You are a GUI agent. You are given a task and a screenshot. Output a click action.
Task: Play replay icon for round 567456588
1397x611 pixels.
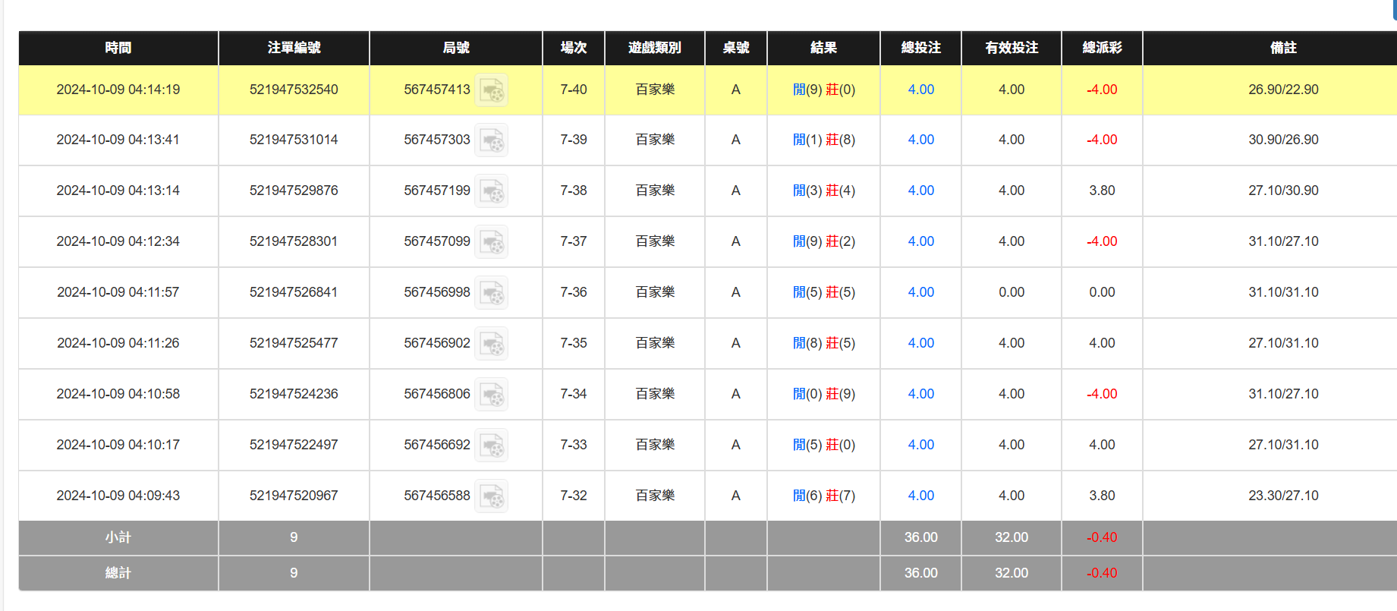pos(491,496)
